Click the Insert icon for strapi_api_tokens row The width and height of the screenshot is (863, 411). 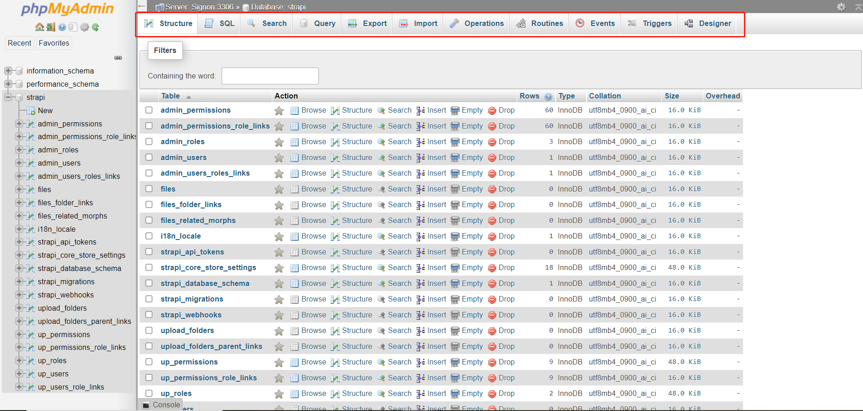[x=421, y=252]
